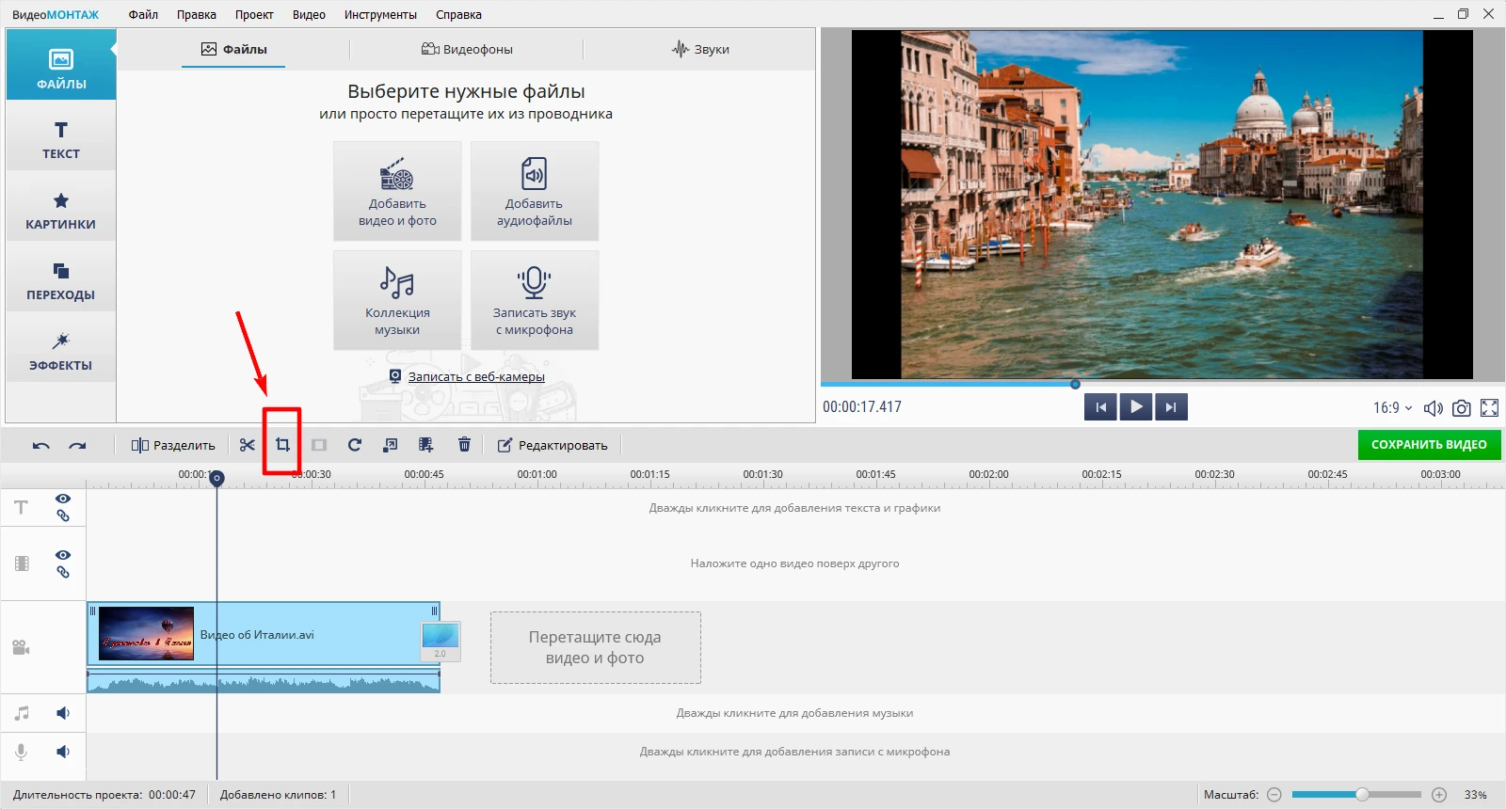The height and width of the screenshot is (809, 1506).
Task: Play the video preview
Action: (1136, 406)
